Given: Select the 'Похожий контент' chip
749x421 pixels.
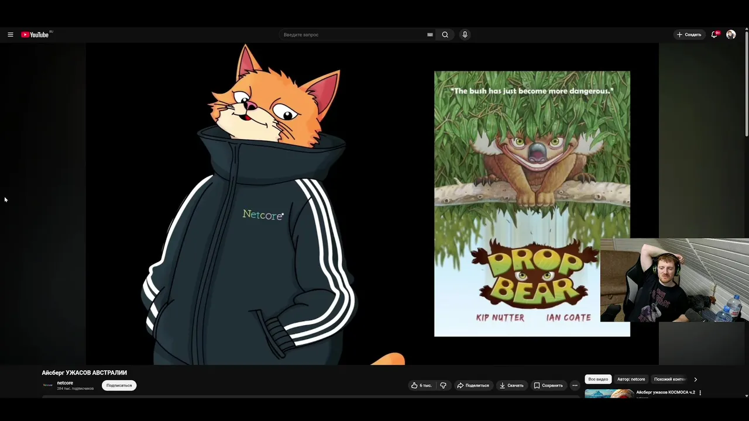Looking at the screenshot, I should 669,379.
